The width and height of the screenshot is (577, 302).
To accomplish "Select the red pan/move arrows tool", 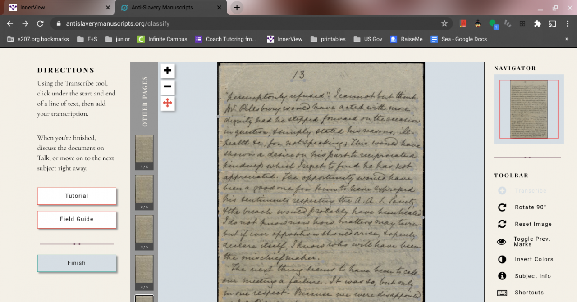I will (167, 103).
